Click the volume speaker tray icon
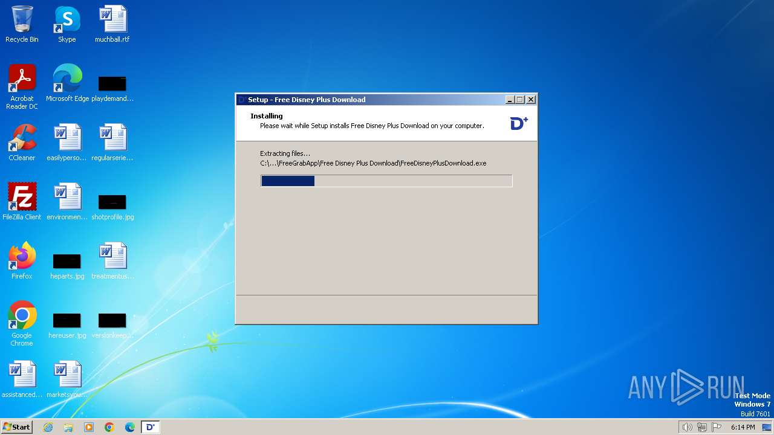This screenshot has height=435, width=774. point(687,427)
